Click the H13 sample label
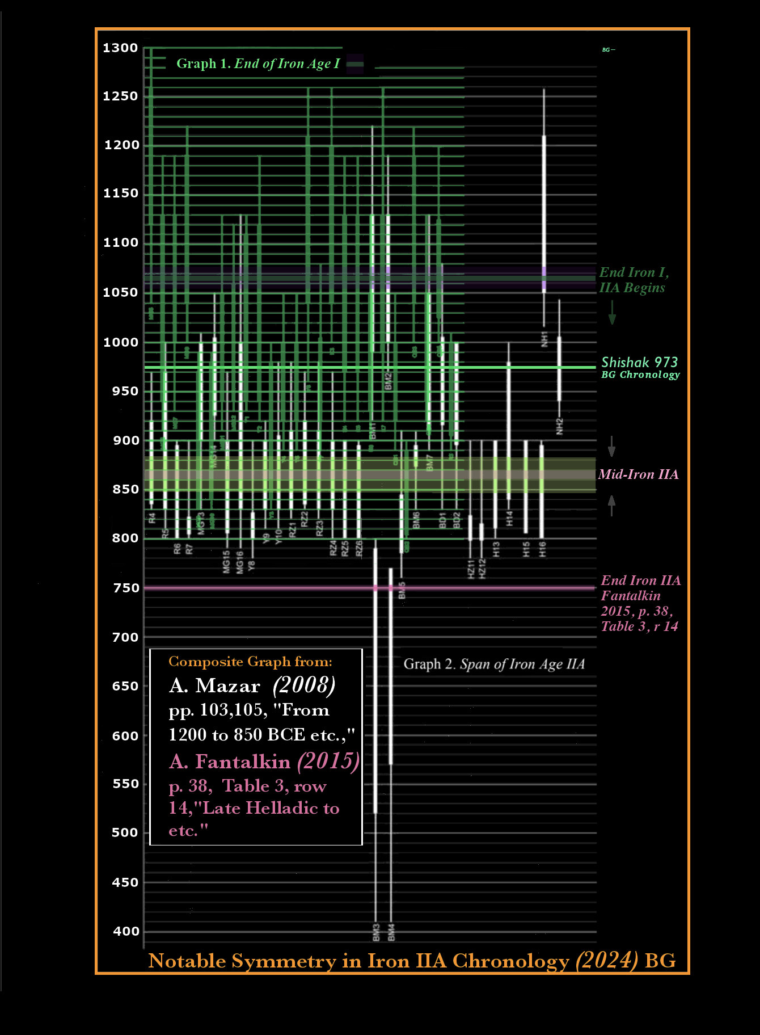This screenshot has height=1035, width=760. click(496, 549)
